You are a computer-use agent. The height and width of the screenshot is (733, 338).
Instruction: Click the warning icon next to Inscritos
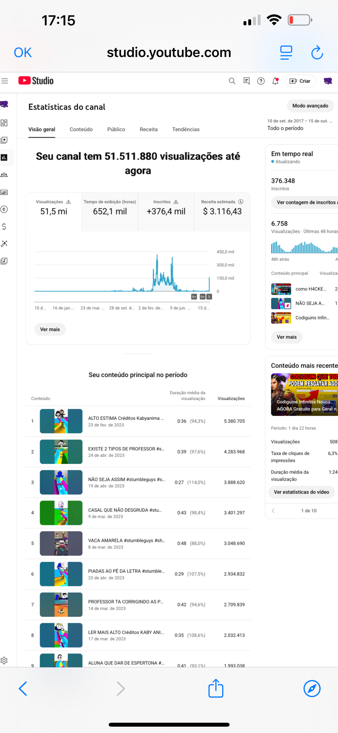pyautogui.click(x=176, y=202)
